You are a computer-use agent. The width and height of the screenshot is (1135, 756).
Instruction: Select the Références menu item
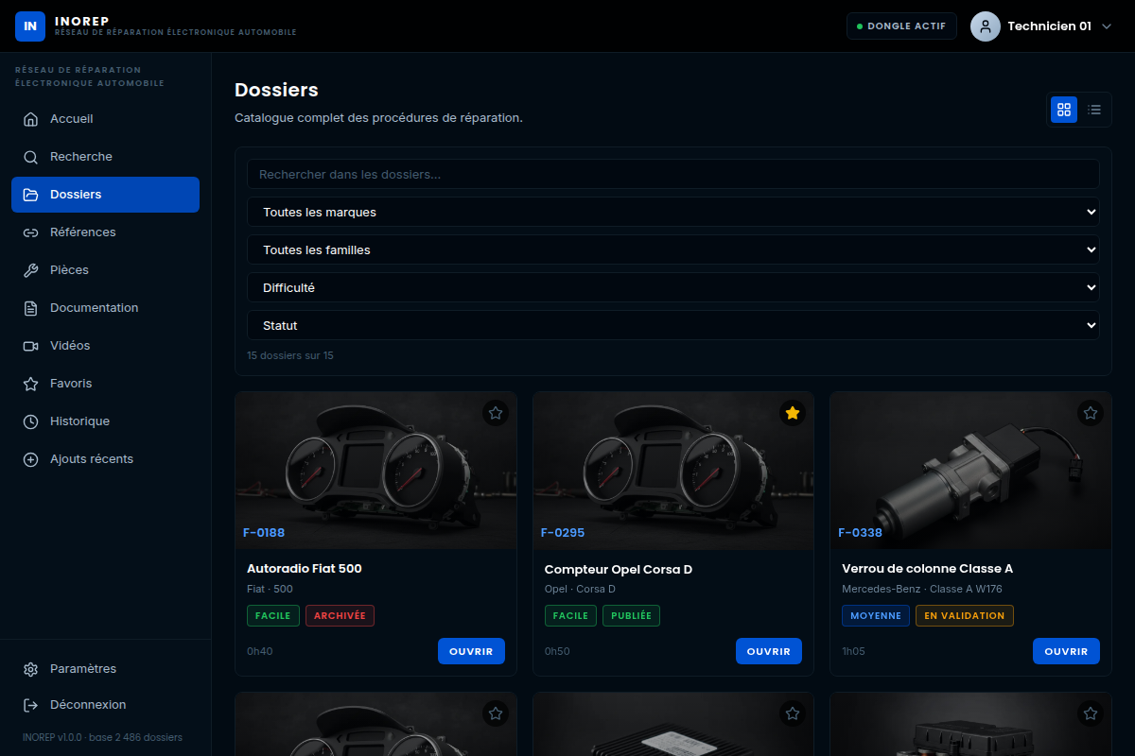coord(105,232)
